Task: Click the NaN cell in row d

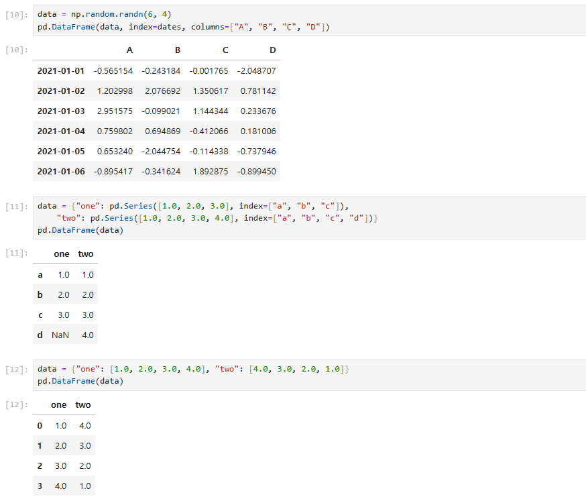Action: [x=60, y=335]
